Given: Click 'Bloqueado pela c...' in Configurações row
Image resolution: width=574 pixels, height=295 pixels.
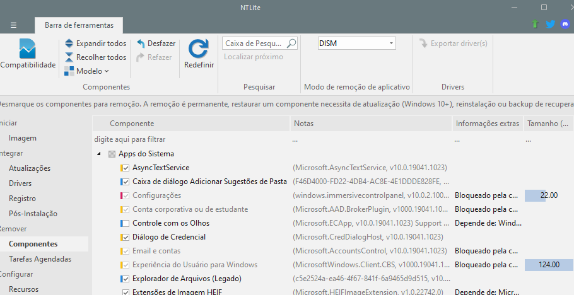Looking at the screenshot, I should coord(486,195).
